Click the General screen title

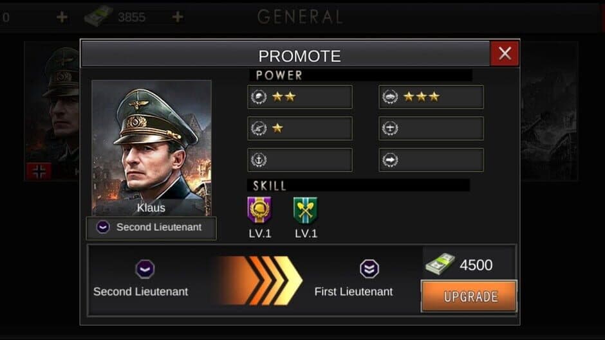coord(300,17)
